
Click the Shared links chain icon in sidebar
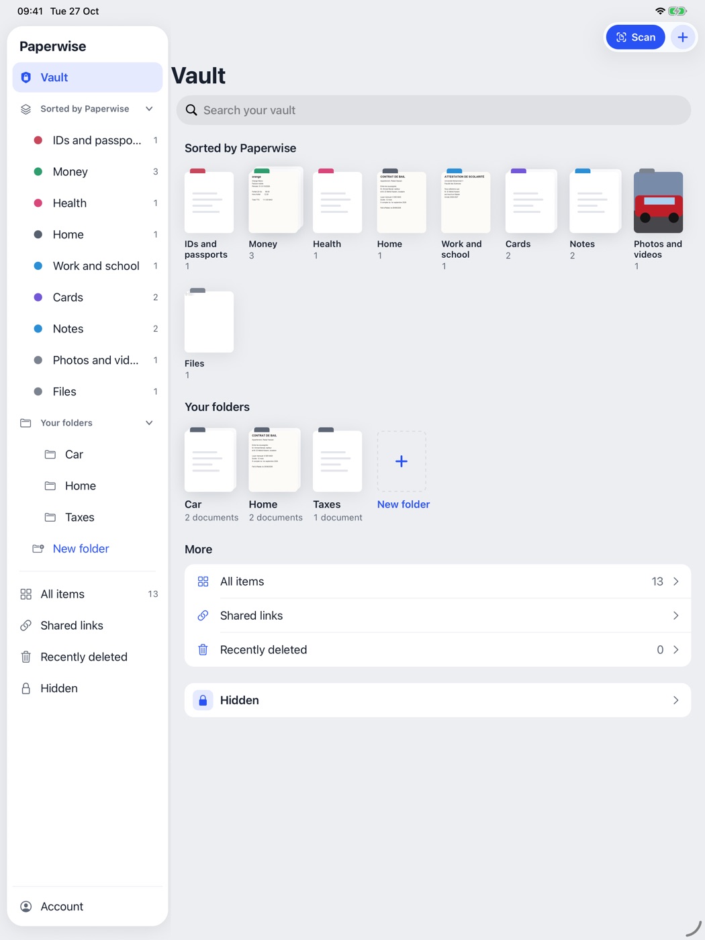click(26, 626)
